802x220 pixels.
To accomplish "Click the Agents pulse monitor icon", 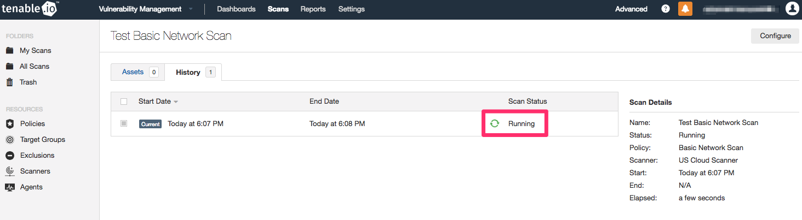I will (9, 187).
